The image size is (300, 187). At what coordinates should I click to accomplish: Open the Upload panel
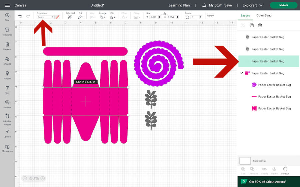[x=7, y=133]
